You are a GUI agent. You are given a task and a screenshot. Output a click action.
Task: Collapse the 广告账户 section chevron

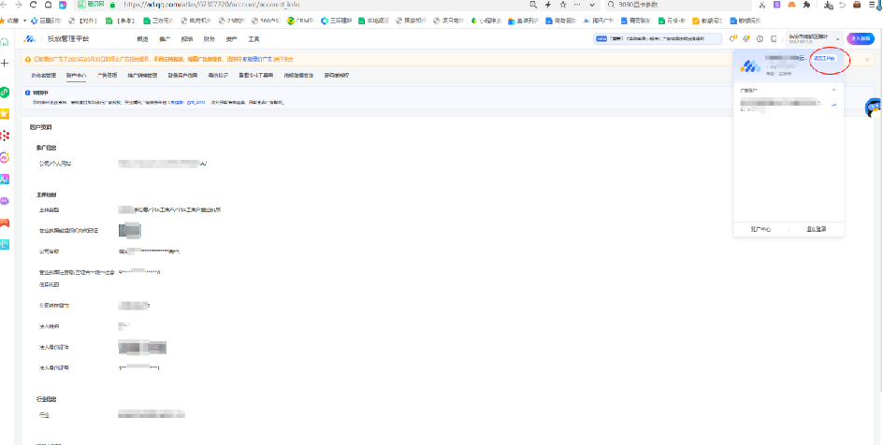[832, 90]
